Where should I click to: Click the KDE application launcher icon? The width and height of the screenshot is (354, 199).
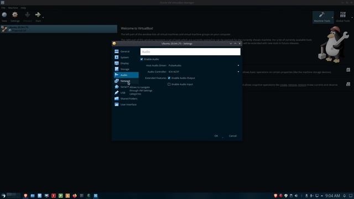[x=3, y=196]
